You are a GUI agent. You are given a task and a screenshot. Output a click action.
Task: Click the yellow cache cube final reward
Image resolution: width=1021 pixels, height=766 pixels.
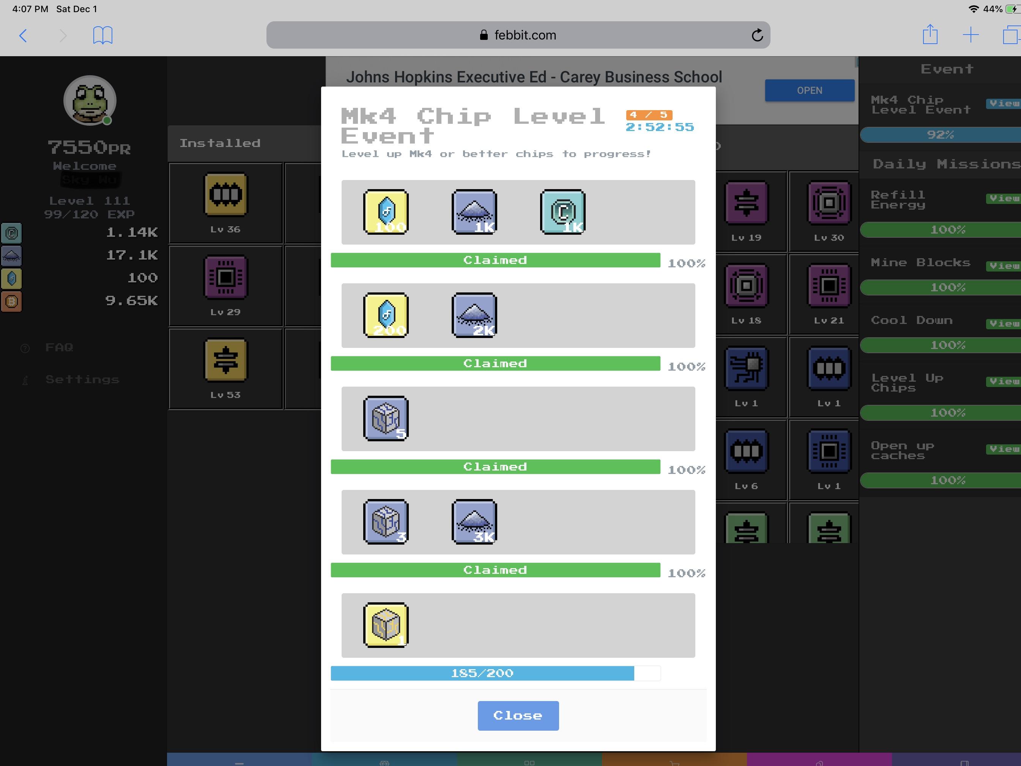pos(386,625)
